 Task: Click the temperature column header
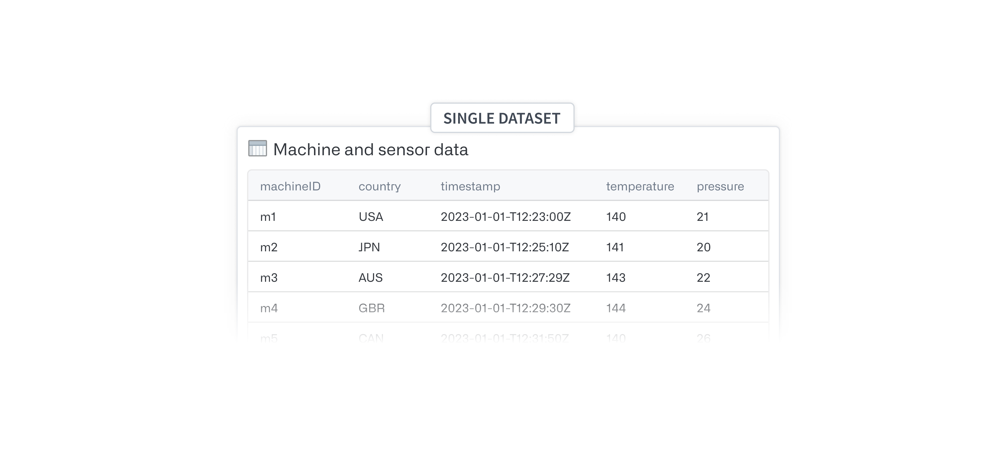[640, 186]
